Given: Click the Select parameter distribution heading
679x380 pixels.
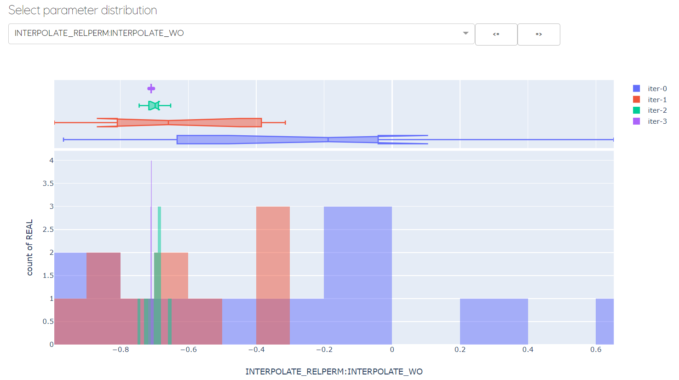Looking at the screenshot, I should (x=83, y=10).
